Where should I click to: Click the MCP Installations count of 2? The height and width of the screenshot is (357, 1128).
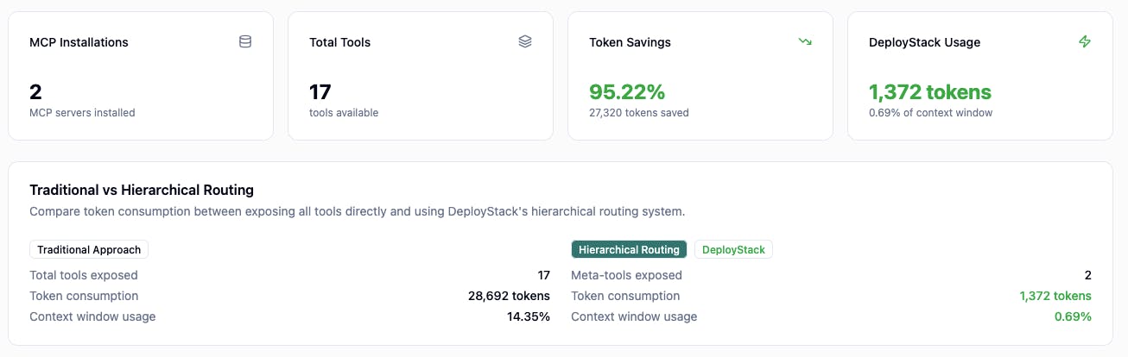click(x=35, y=92)
